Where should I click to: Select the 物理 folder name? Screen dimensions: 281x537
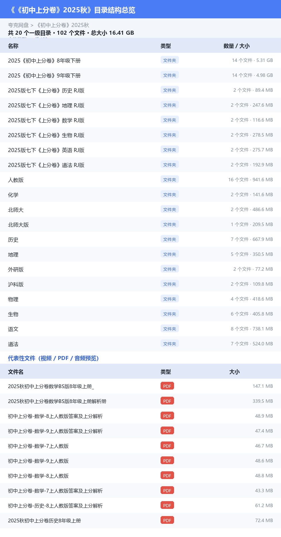point(13,299)
